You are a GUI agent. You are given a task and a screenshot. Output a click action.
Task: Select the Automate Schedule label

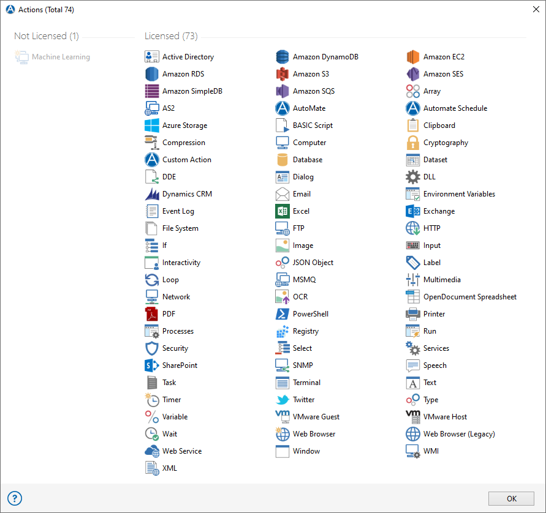(455, 108)
